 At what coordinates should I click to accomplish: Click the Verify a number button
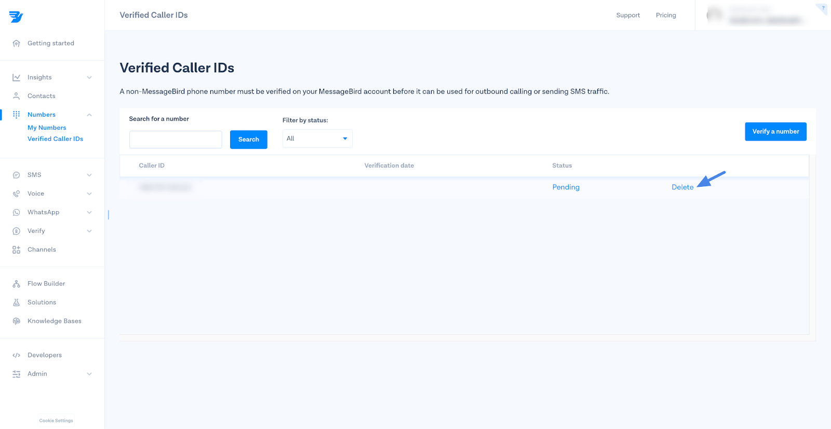(x=775, y=132)
